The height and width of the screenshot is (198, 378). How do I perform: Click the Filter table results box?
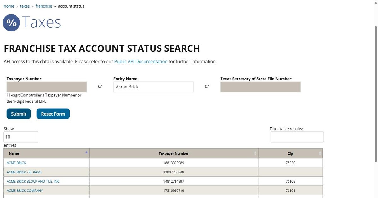297,137
